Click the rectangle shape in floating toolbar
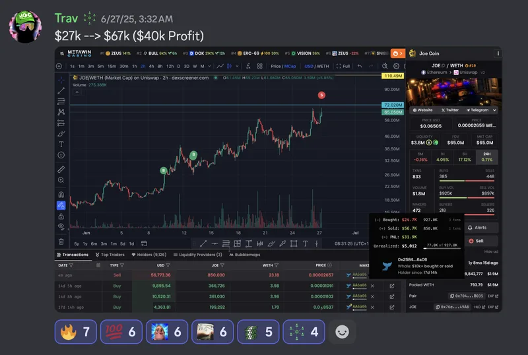 (294, 243)
